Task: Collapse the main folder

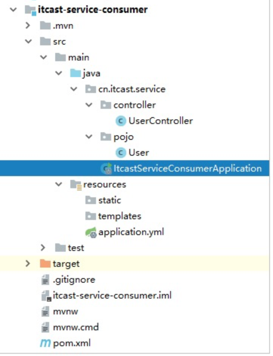Action: [x=43, y=57]
